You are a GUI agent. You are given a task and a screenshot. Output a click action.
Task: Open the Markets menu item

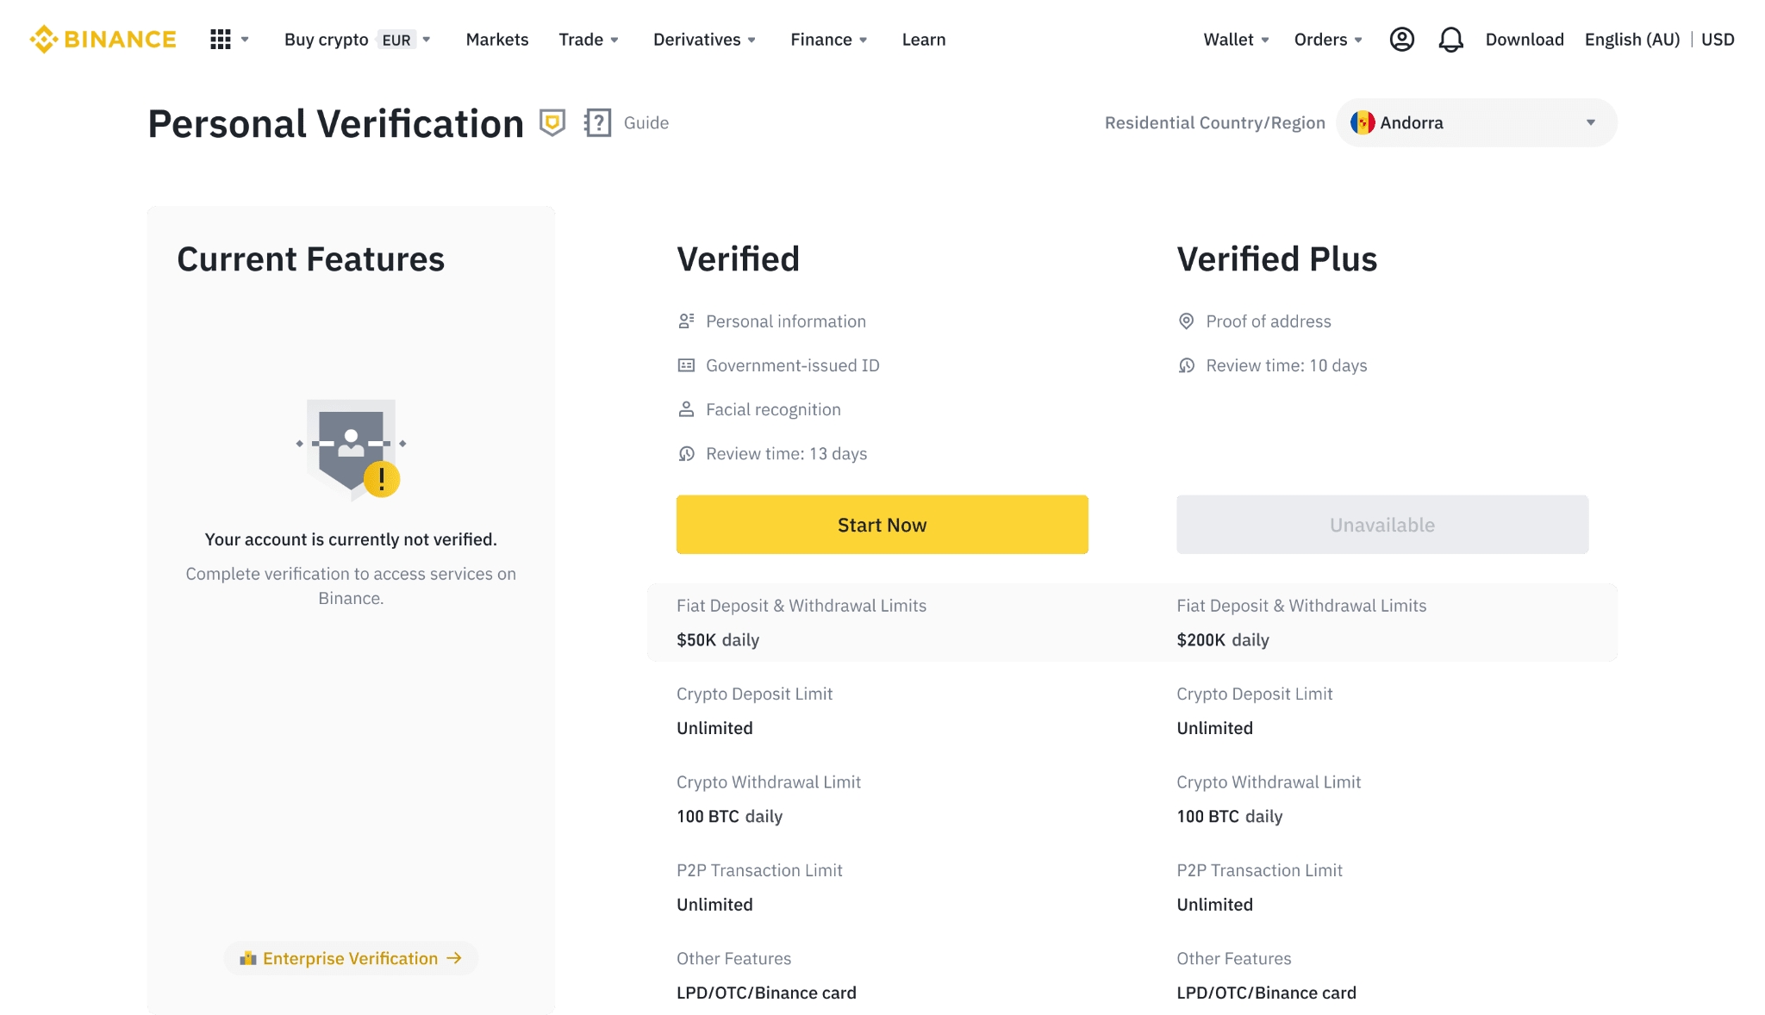[x=496, y=40]
